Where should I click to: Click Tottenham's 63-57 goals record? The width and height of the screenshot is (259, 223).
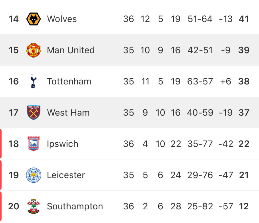pos(200,81)
